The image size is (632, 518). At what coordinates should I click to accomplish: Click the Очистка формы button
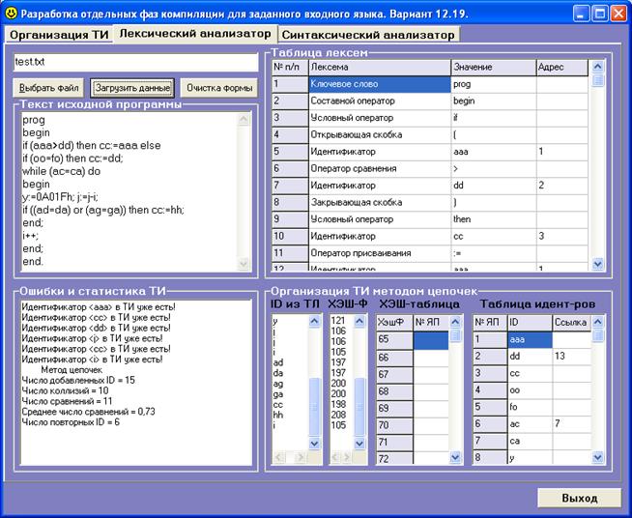(x=219, y=88)
